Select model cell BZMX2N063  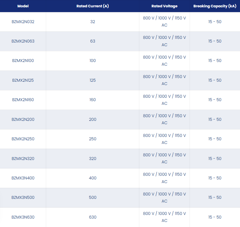[23, 41]
